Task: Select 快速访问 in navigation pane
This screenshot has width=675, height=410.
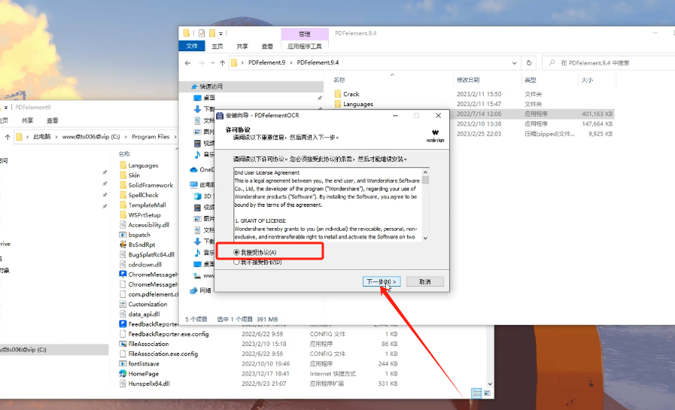Action: [x=211, y=87]
